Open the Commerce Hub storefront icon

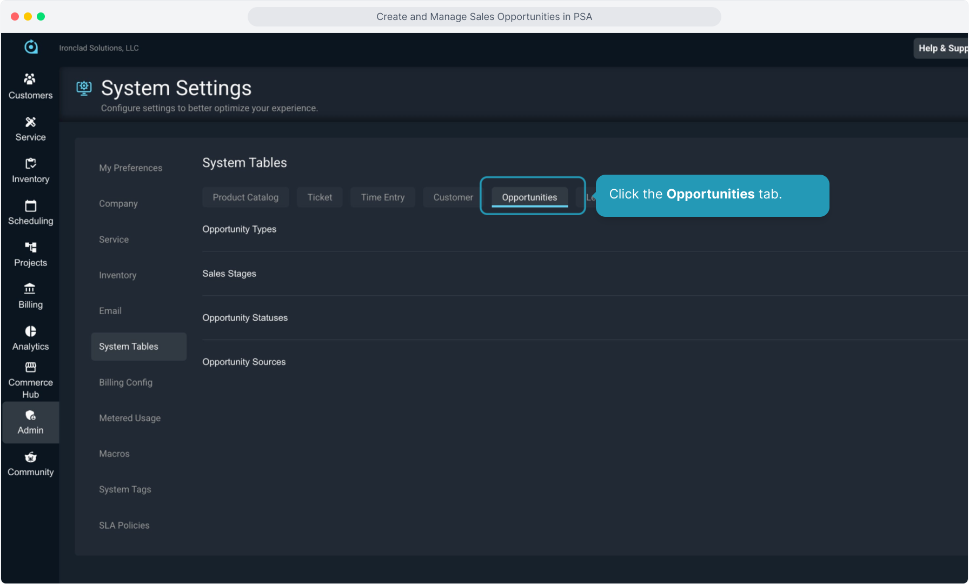(x=30, y=368)
